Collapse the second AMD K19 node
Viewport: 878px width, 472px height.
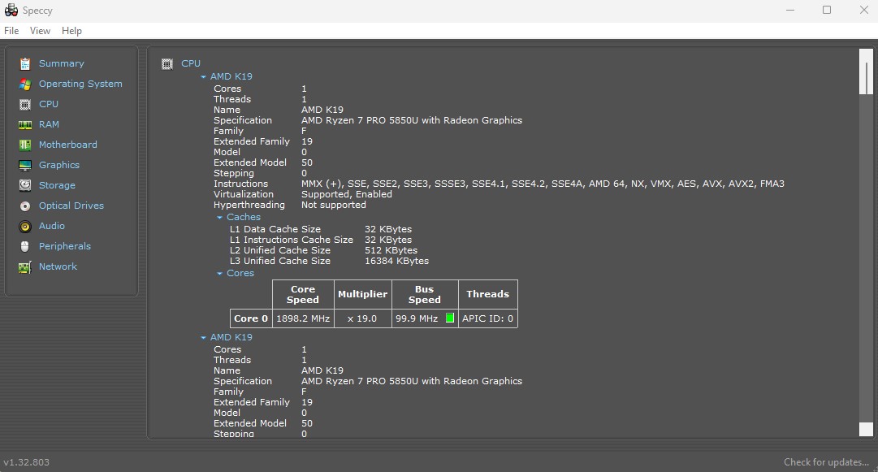(x=203, y=338)
